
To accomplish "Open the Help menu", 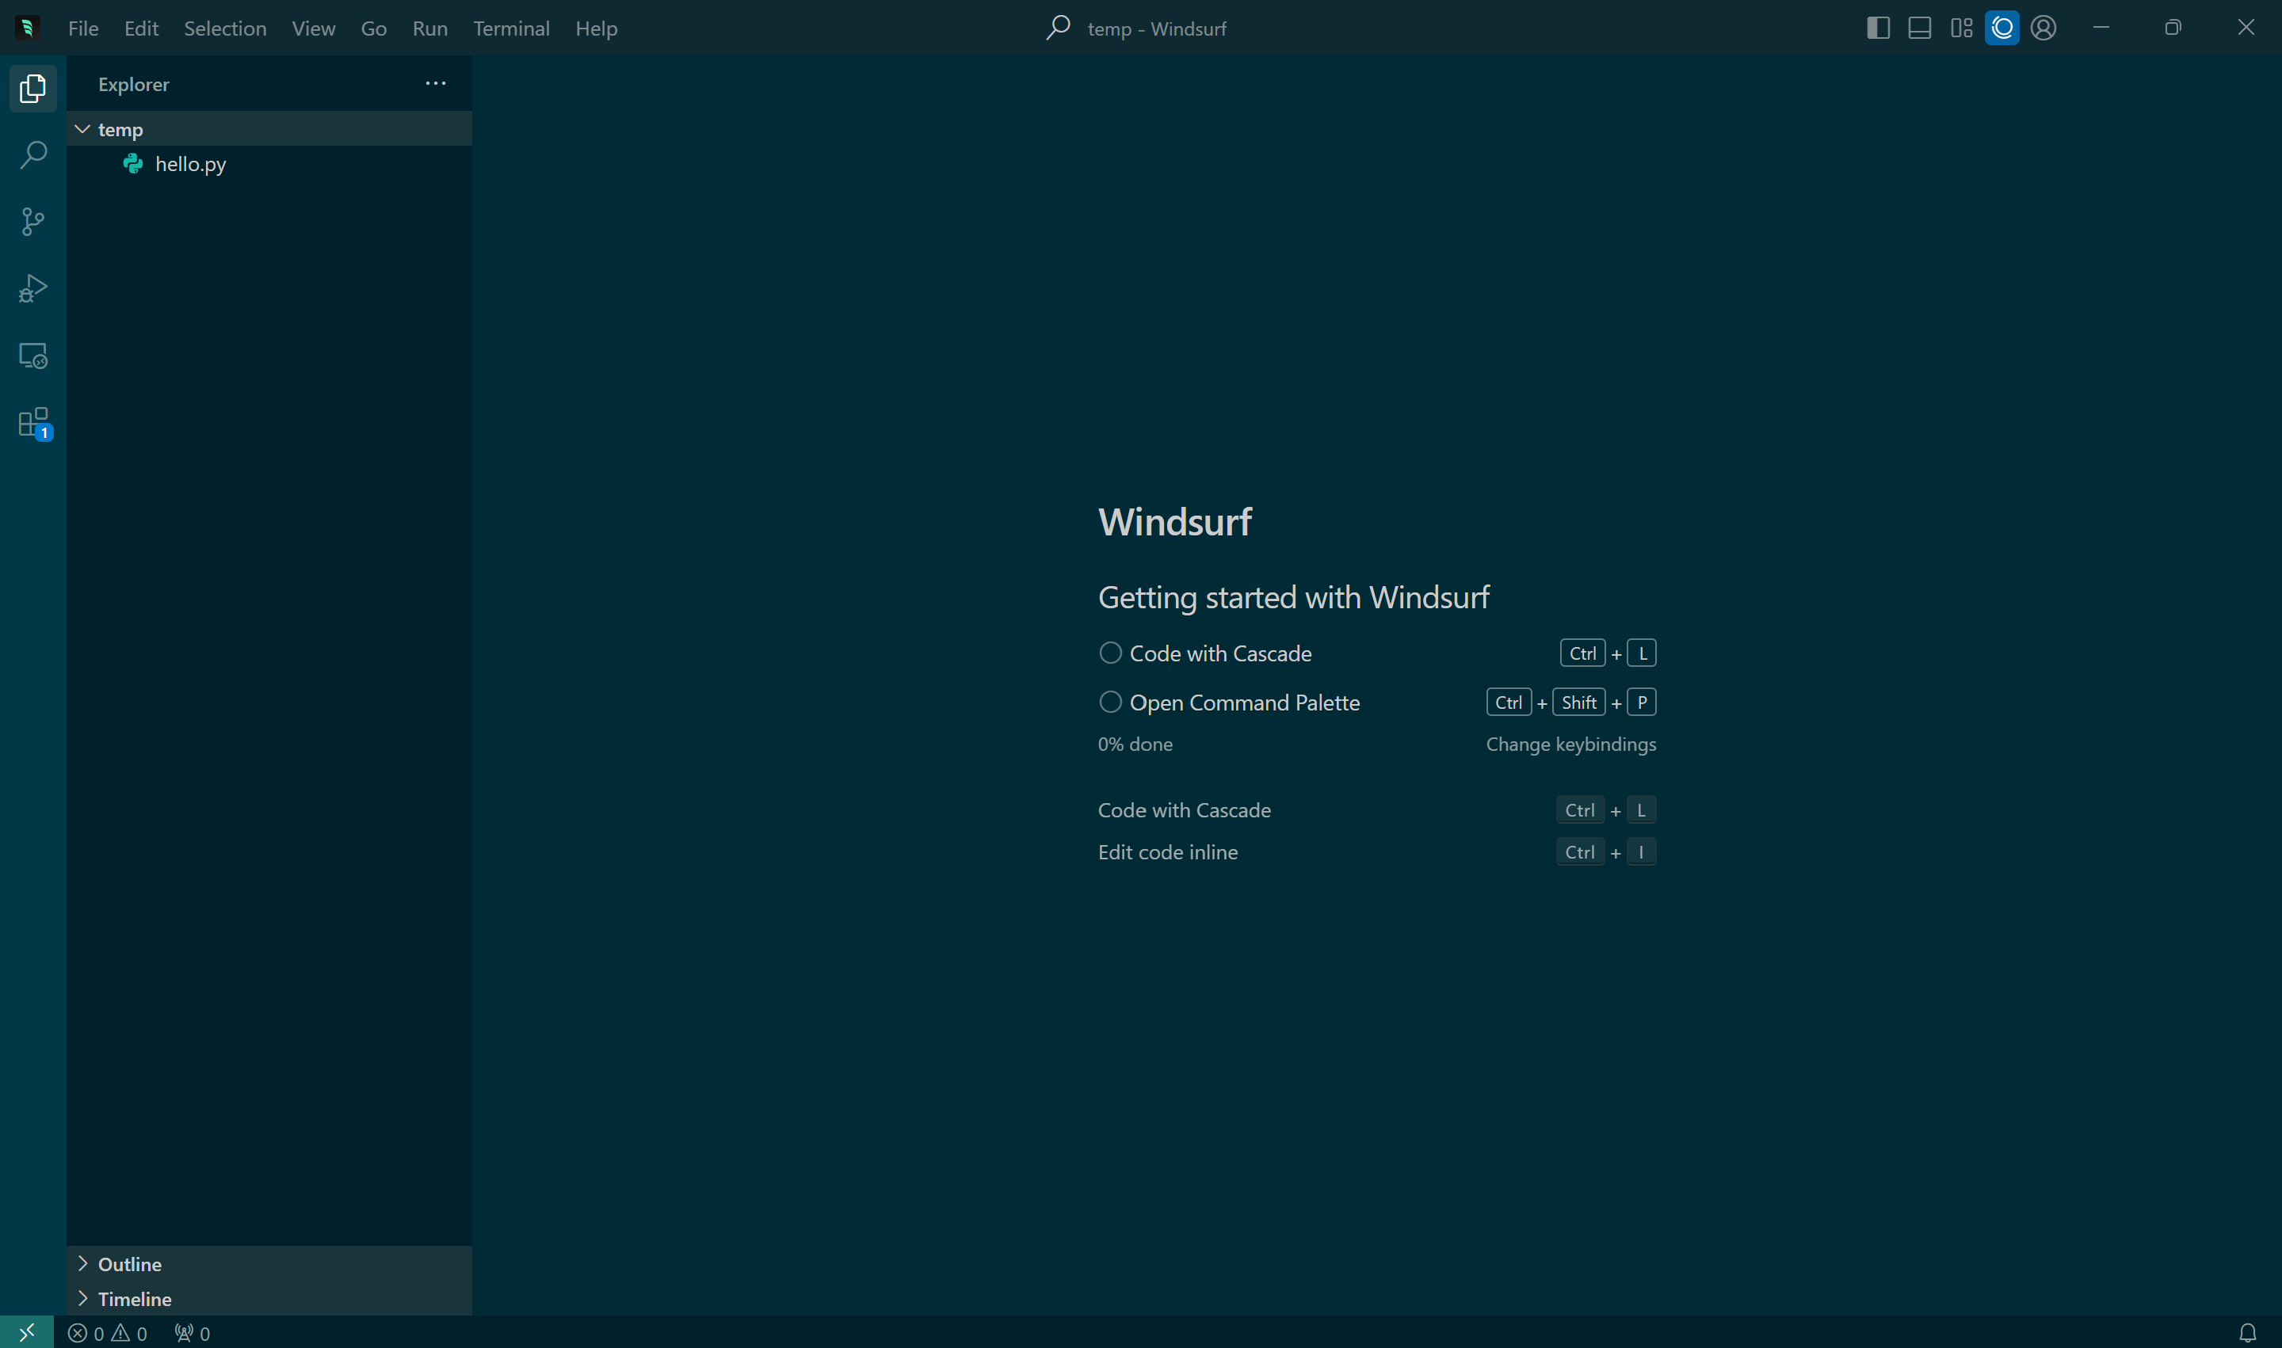I will [596, 29].
